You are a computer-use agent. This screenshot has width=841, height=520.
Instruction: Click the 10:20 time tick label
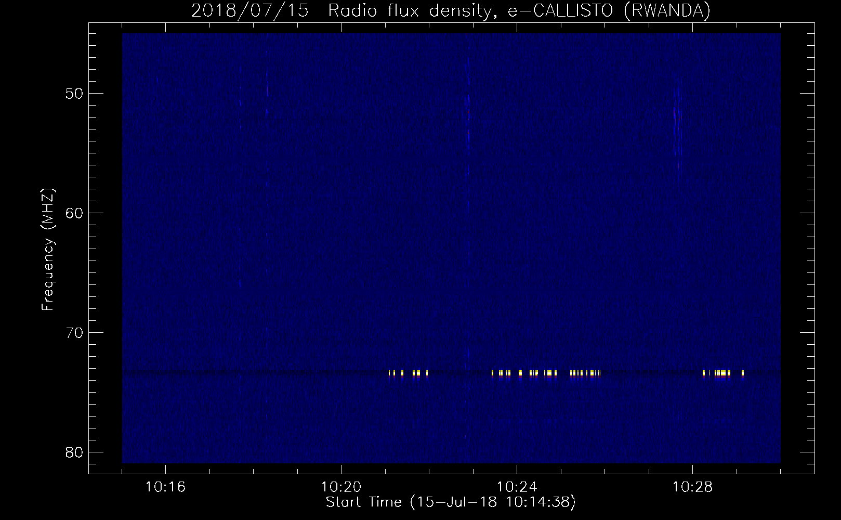pyautogui.click(x=341, y=487)
